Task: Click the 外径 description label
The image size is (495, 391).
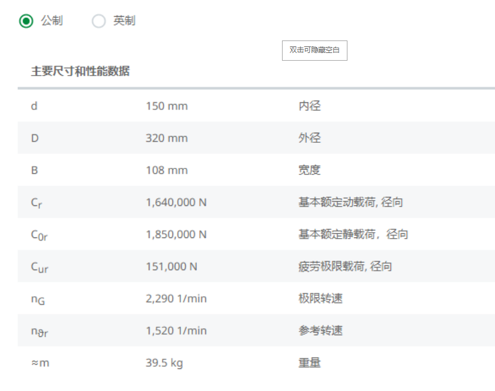Action: coord(309,138)
